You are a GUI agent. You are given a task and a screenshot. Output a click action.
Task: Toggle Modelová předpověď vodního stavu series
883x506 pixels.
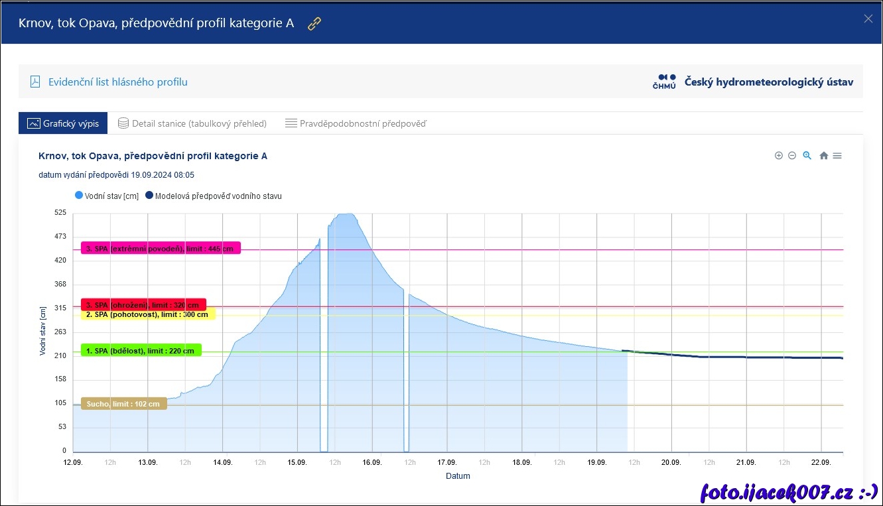click(214, 196)
